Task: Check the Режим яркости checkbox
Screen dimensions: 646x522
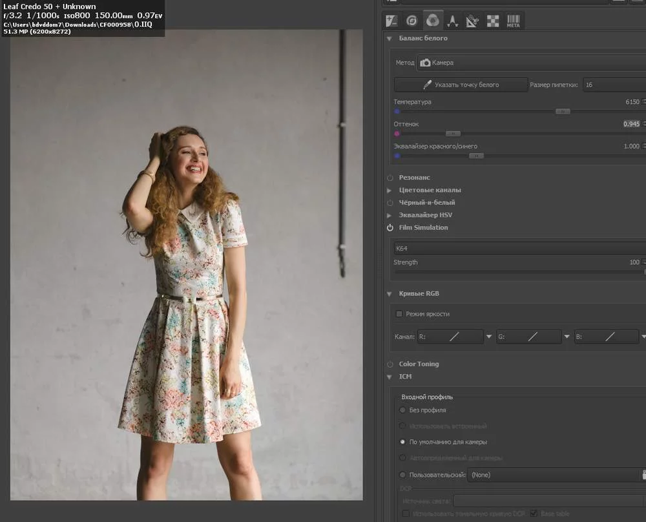Action: coord(399,314)
